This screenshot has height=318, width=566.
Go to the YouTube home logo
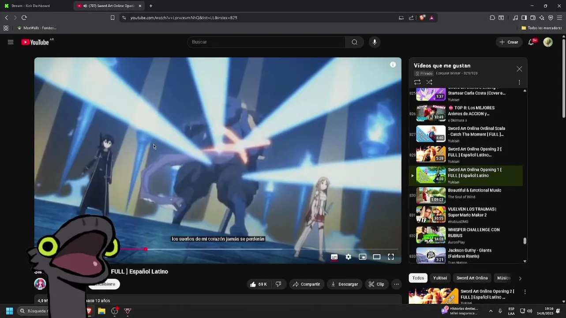[36, 42]
